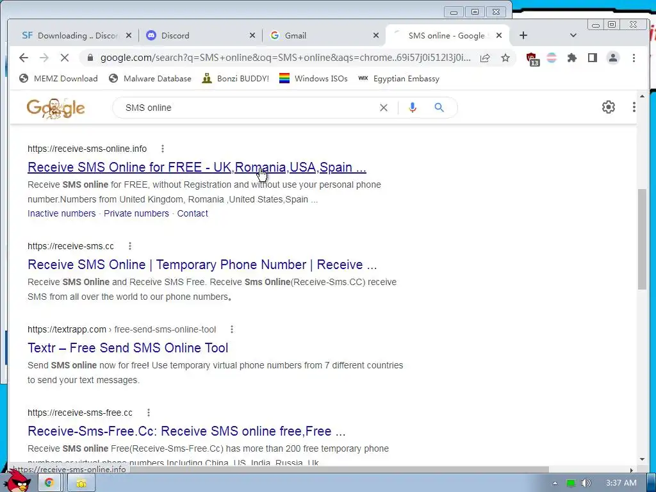656x492 pixels.
Task: Open a new browser tab
Action: [x=523, y=36]
